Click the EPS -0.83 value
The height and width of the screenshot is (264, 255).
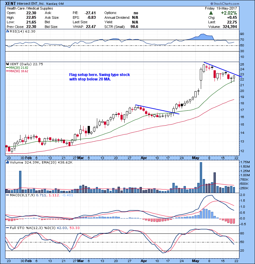pyautogui.click(x=91, y=17)
